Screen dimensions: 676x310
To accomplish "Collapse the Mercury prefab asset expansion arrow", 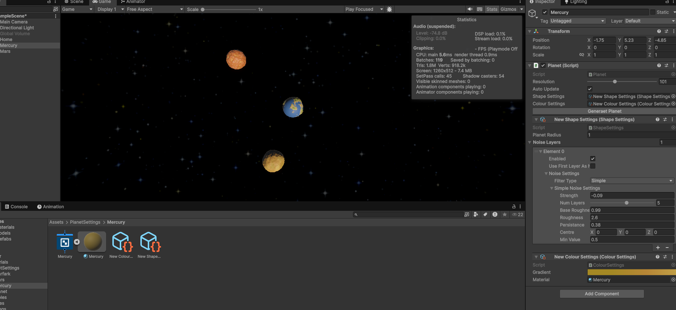I will [x=77, y=242].
